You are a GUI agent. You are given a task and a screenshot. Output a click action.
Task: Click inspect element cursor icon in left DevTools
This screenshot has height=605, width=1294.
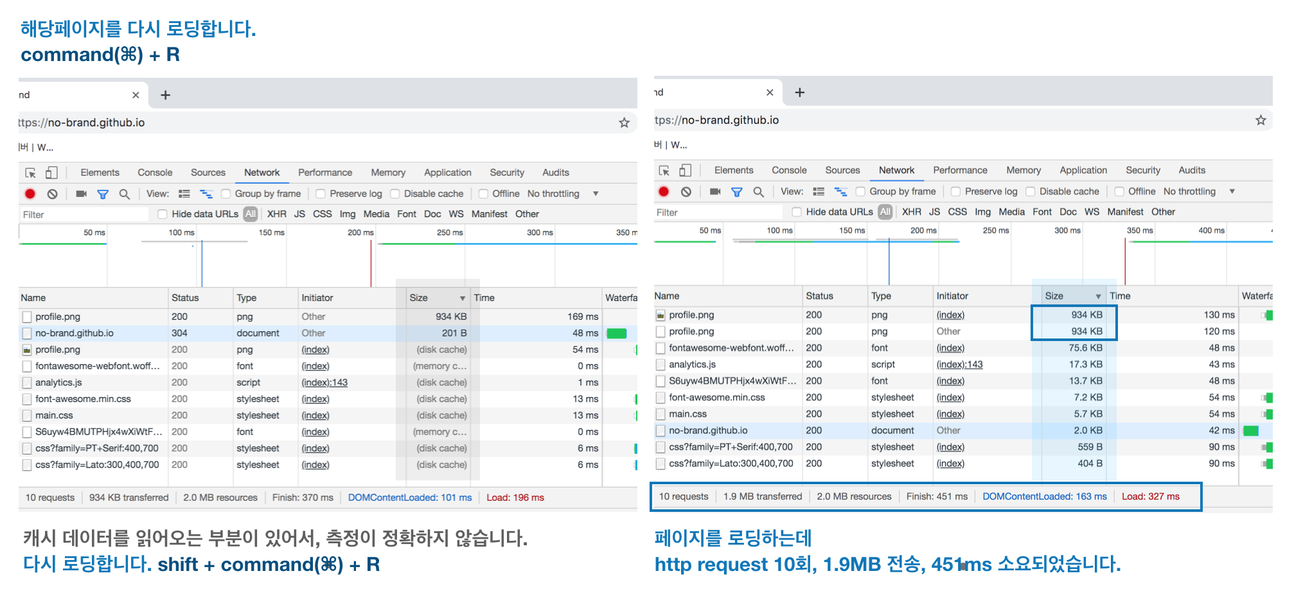point(30,173)
